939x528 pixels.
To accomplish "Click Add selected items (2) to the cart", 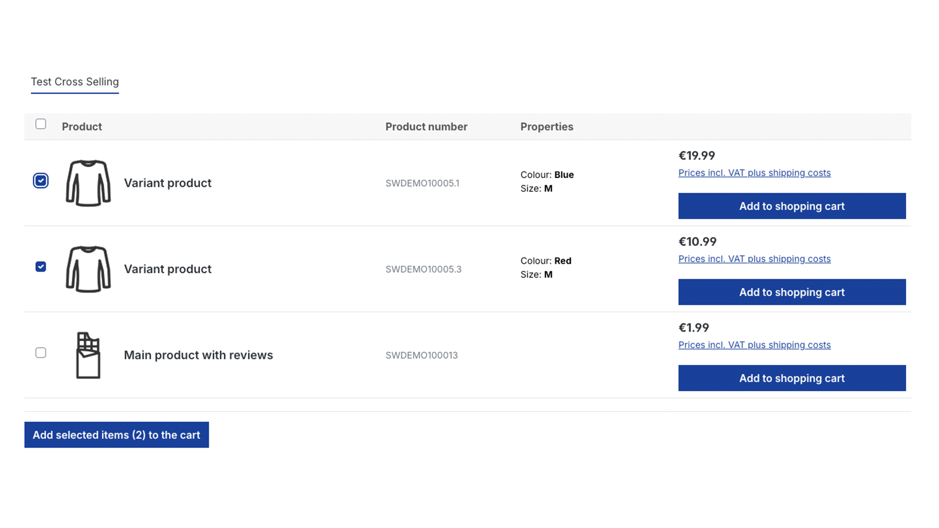I will point(116,435).
